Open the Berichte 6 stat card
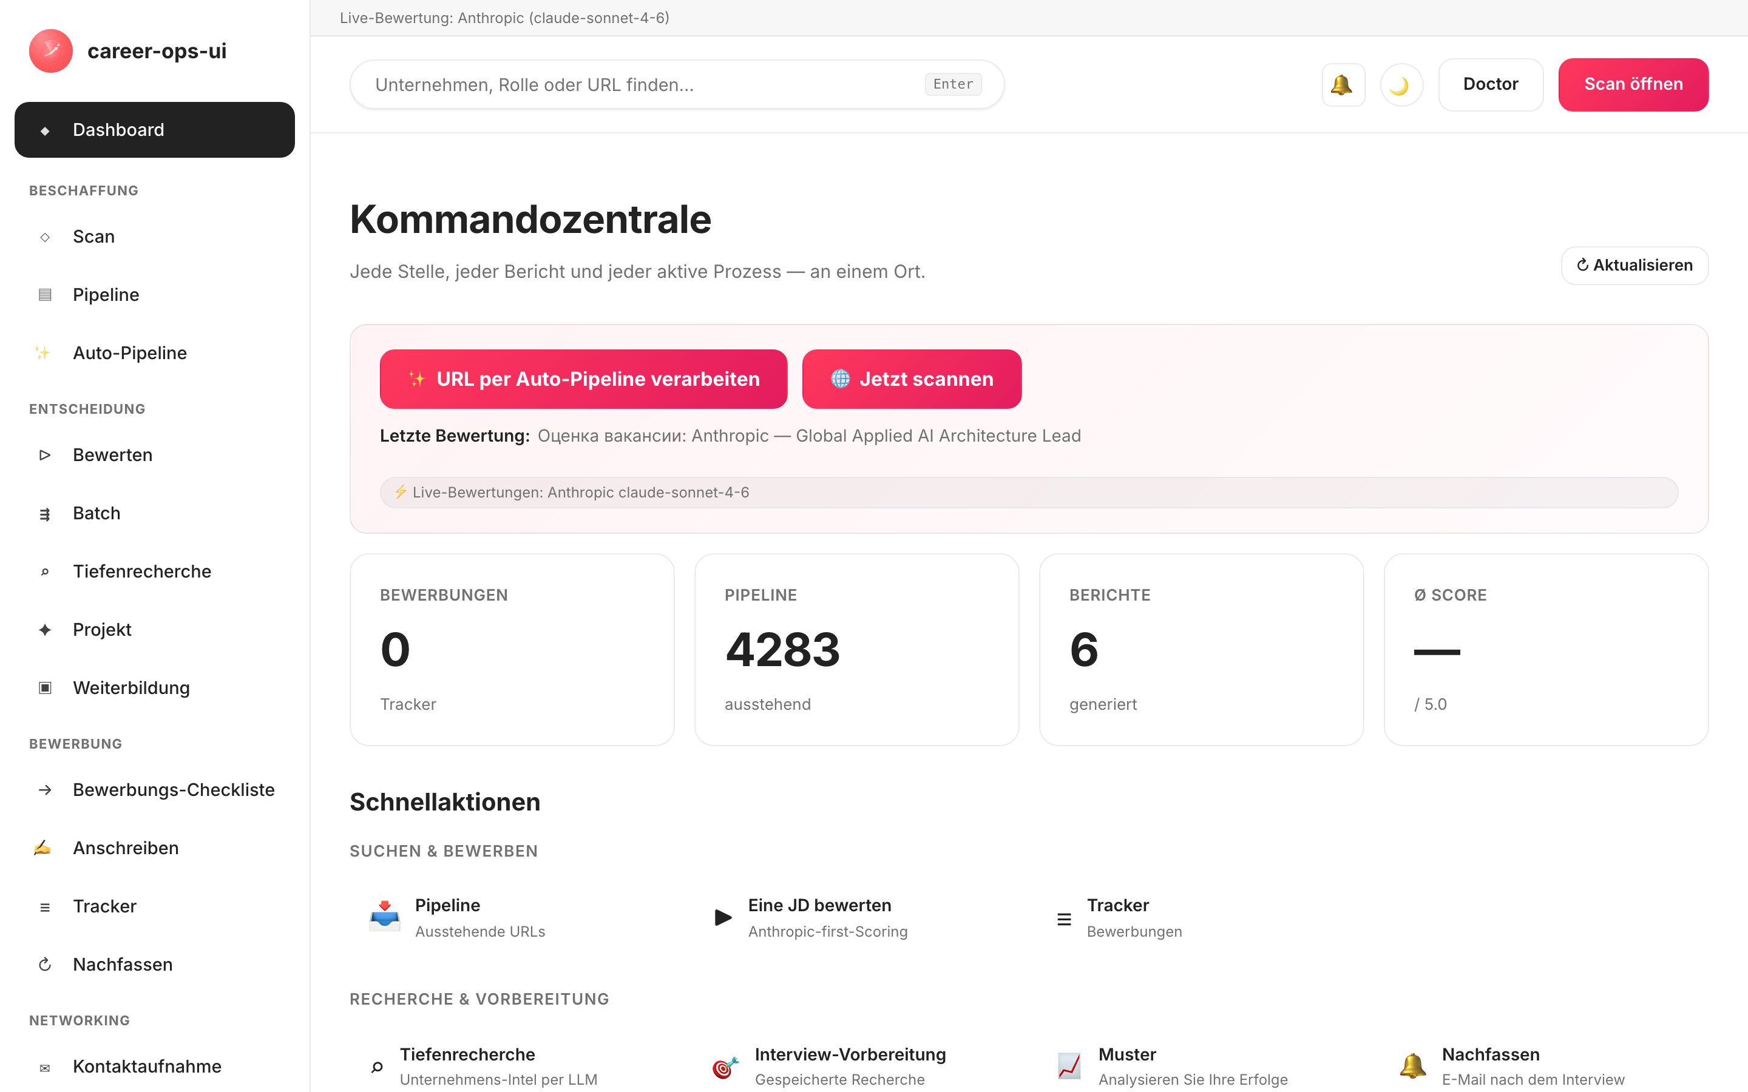Viewport: 1748px width, 1092px height. point(1201,650)
